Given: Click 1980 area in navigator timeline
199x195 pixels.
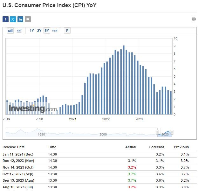Looking at the screenshot, I should click(x=41, y=135).
